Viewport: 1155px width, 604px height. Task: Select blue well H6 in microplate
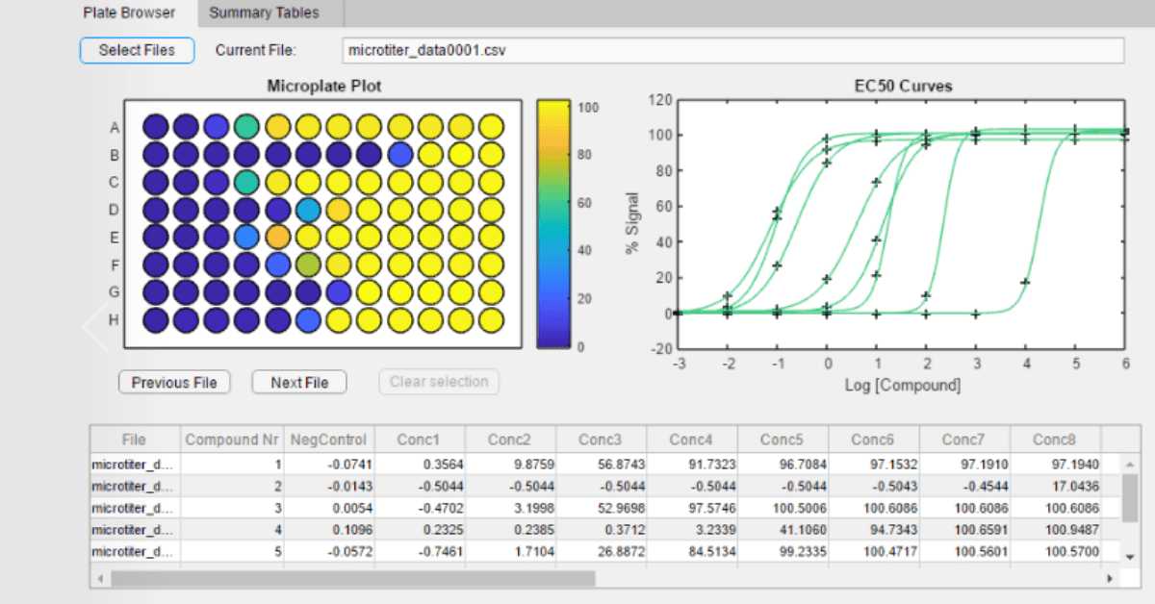308,319
